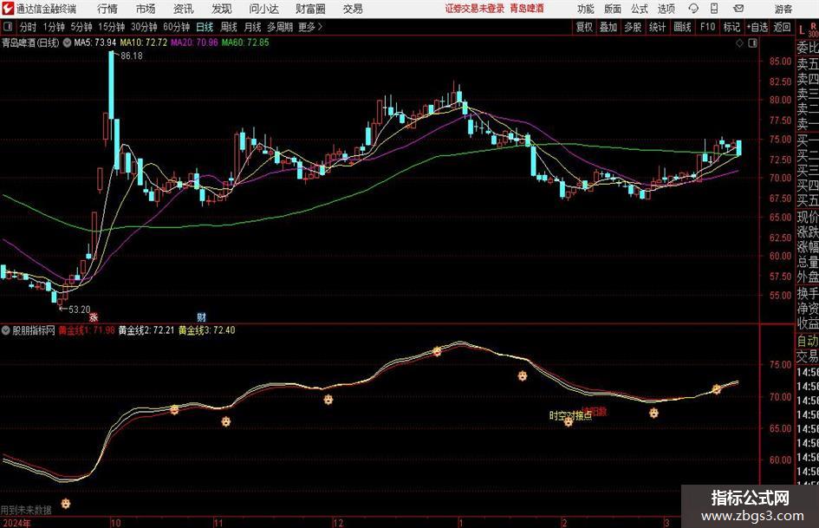
Task: Open the customer service headset icon
Action: 693,9
